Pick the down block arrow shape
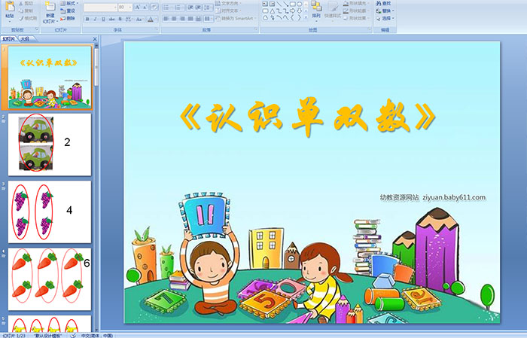 (299, 11)
